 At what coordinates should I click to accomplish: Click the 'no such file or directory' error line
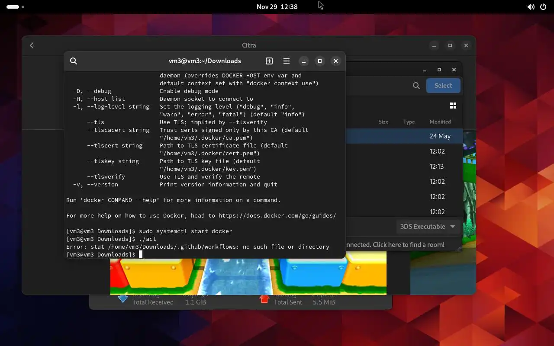pos(198,247)
